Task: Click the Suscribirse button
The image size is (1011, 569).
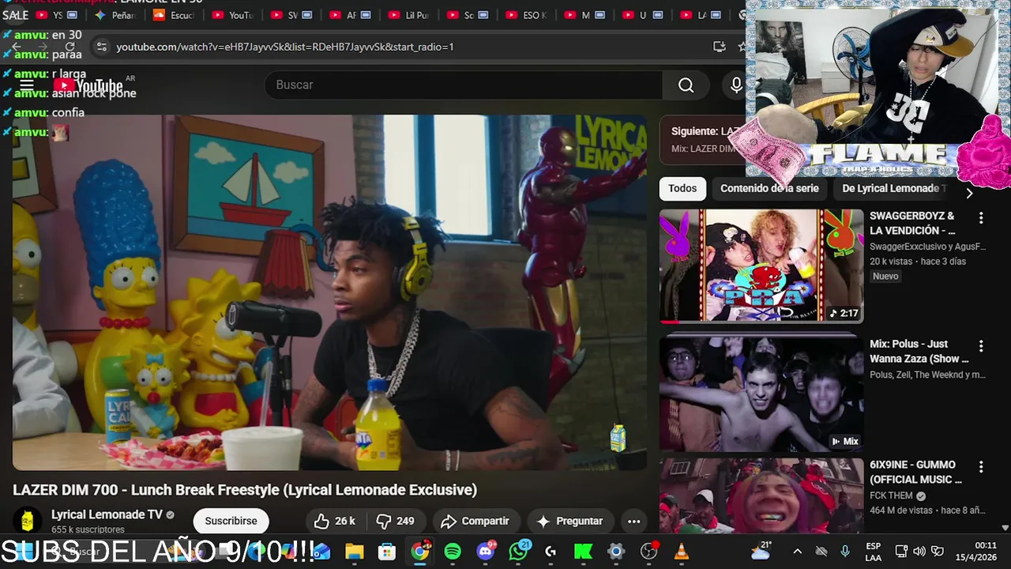Action: click(231, 521)
